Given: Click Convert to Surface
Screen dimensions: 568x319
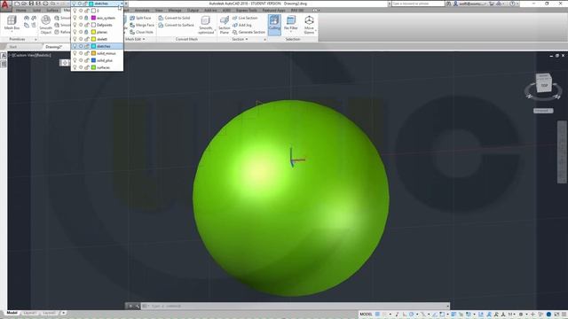Looking at the screenshot, I should click(176, 25).
